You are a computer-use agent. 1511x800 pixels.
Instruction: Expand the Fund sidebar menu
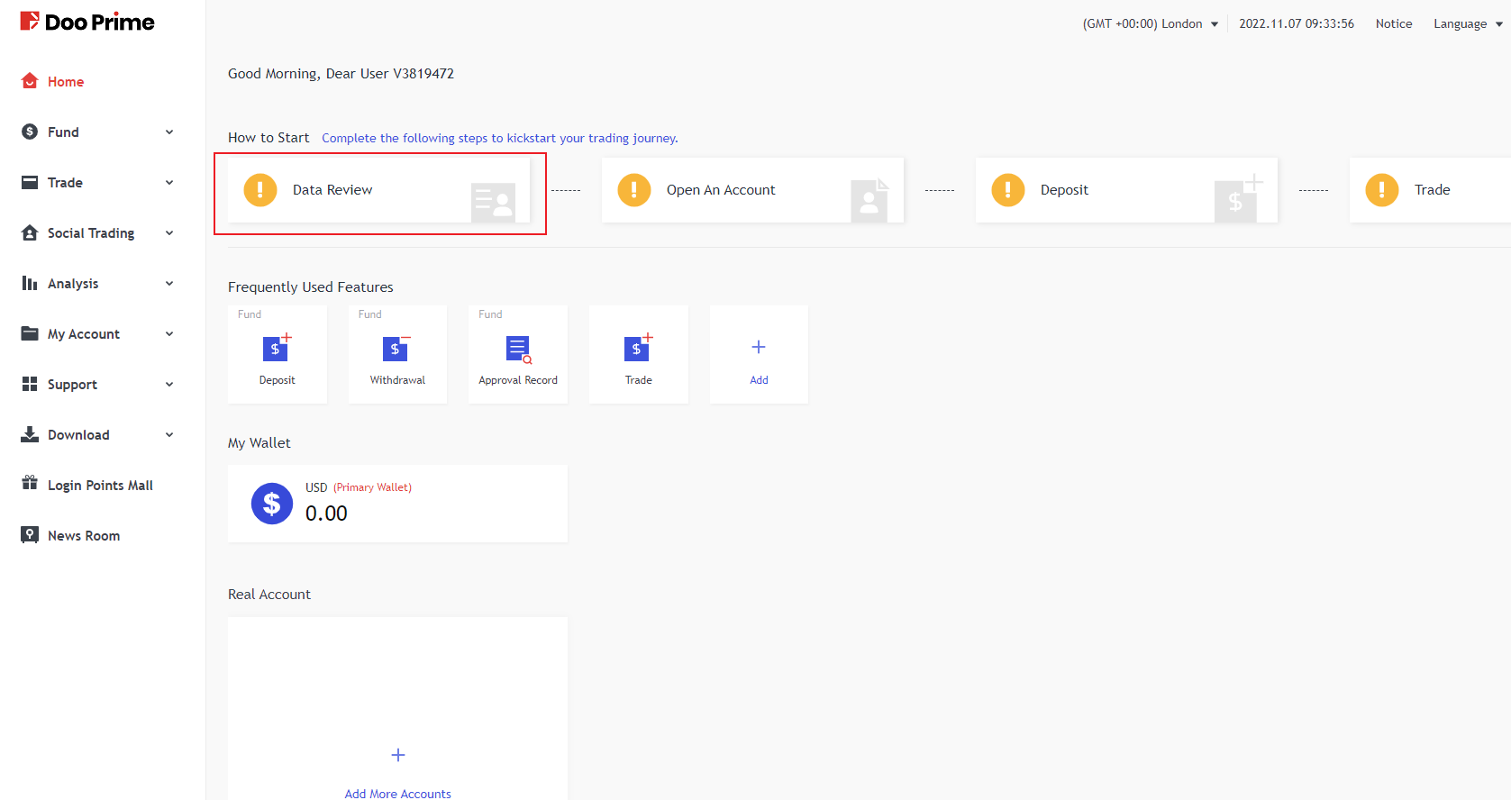tap(97, 132)
